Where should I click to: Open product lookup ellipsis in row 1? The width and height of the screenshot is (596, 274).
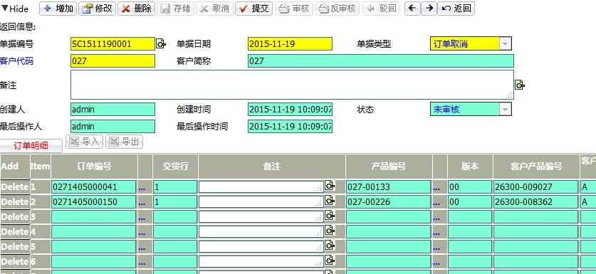(x=436, y=188)
